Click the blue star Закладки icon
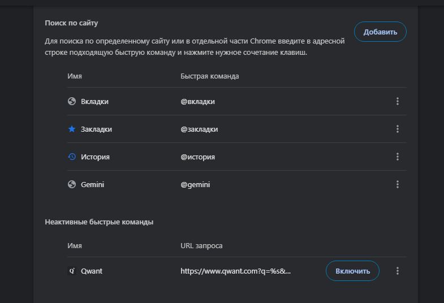Screen dimensions: 444x303 72,129
